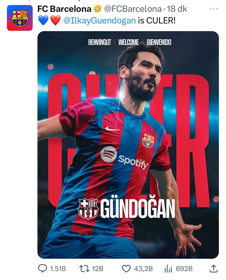Viewport: 226px width, 280px height.
Task: Open the @IlkayGuendogan mention link
Action: 99,20
